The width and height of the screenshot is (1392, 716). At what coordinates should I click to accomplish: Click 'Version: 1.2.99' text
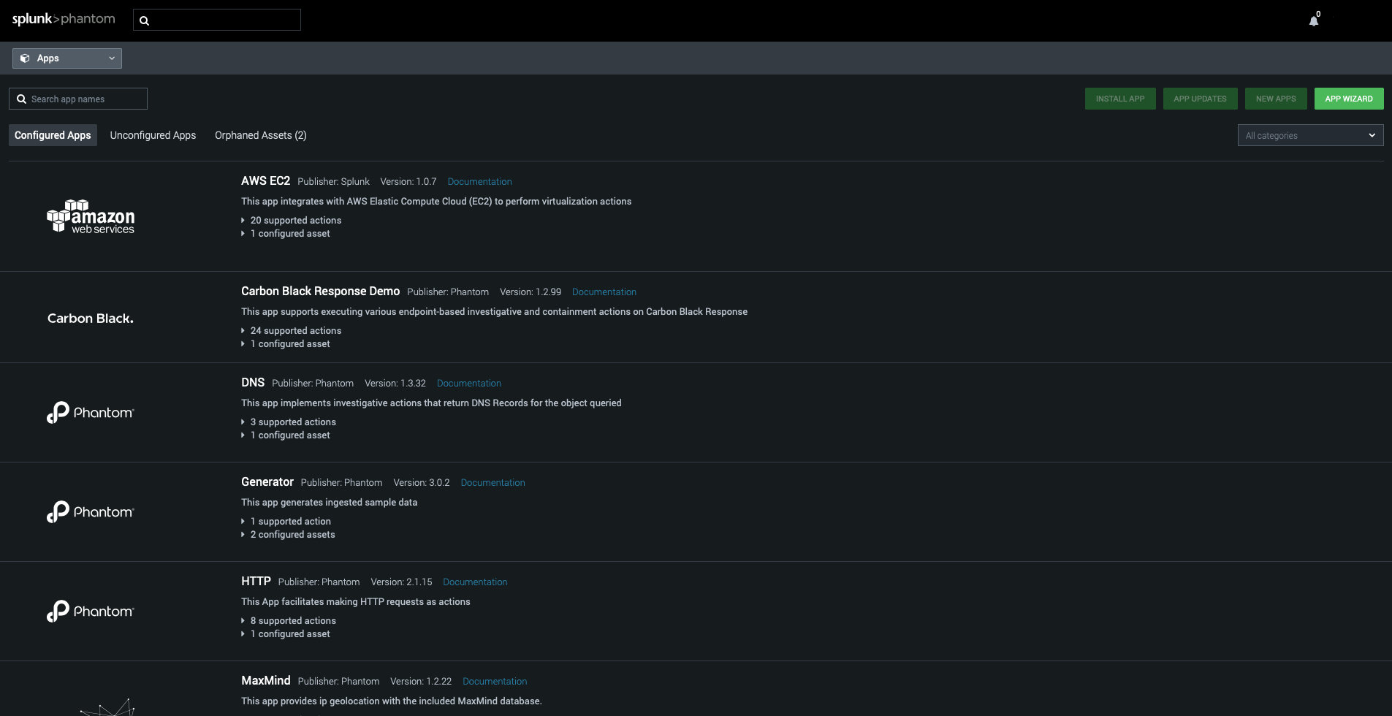click(530, 292)
